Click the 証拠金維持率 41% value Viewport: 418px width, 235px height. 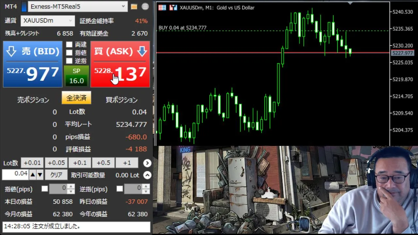pos(141,21)
